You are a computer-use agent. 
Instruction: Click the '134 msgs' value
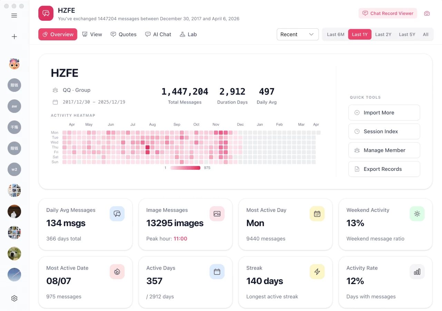pos(66,223)
